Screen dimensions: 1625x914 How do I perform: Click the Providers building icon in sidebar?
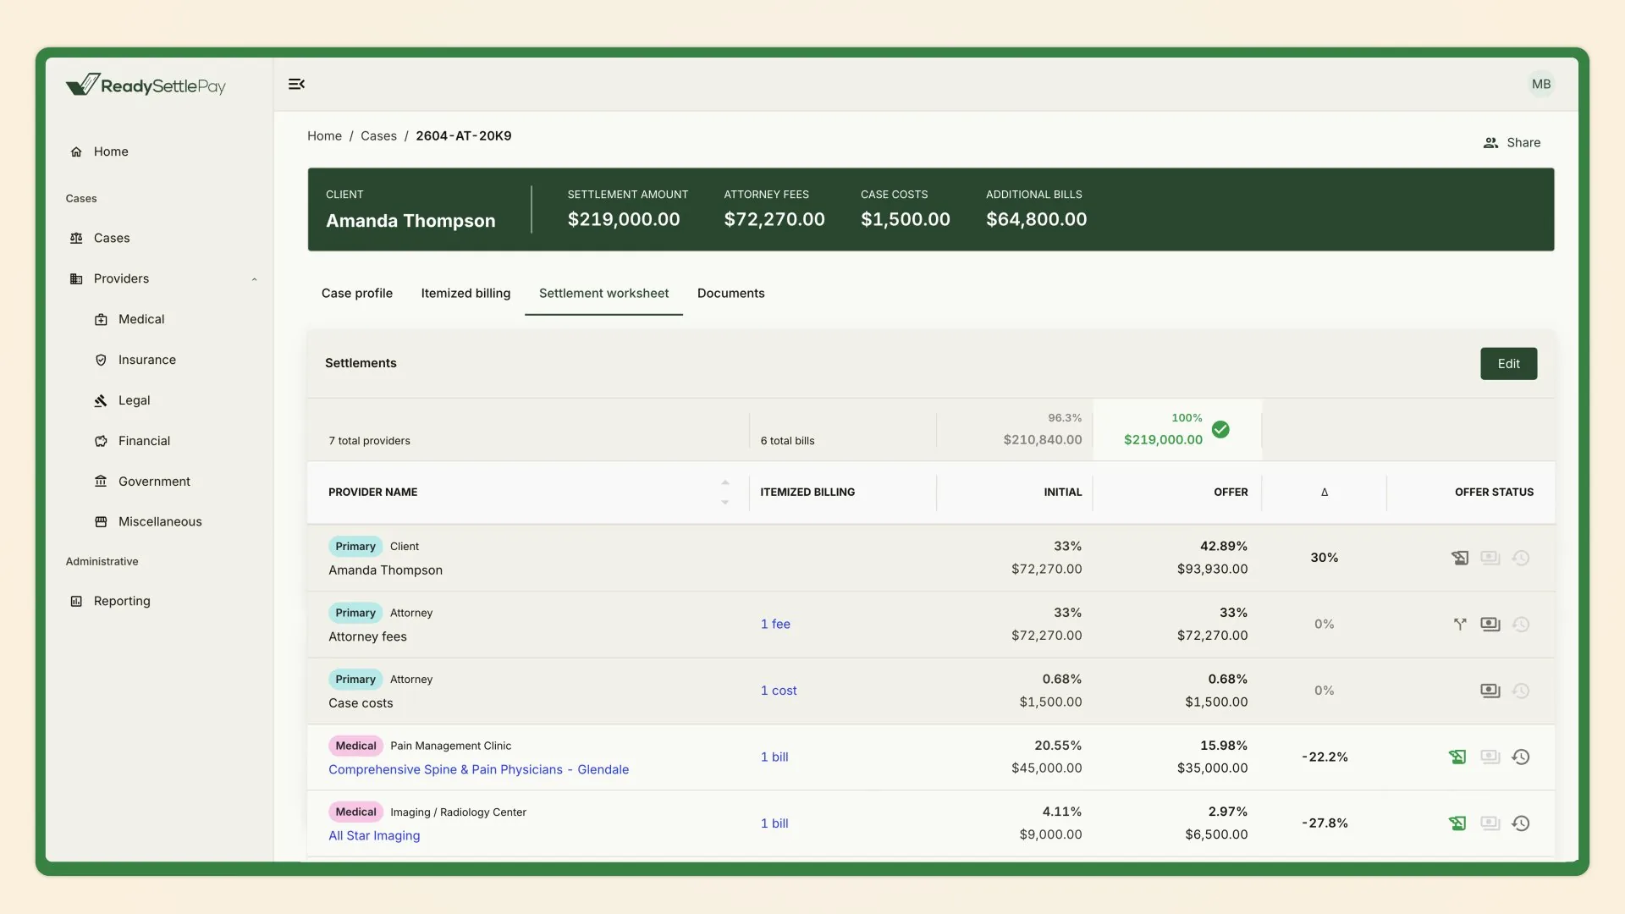[x=76, y=278]
